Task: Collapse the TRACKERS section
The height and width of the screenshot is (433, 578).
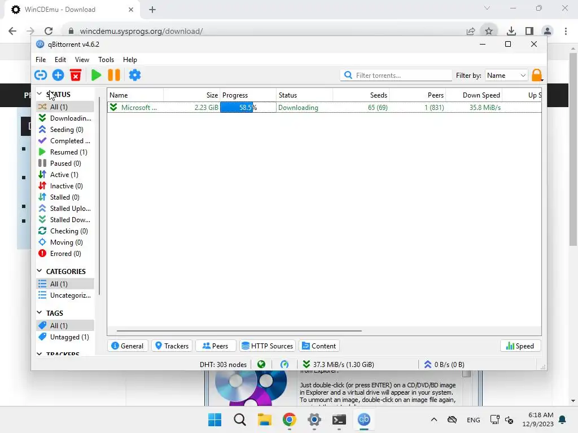Action: [40, 354]
